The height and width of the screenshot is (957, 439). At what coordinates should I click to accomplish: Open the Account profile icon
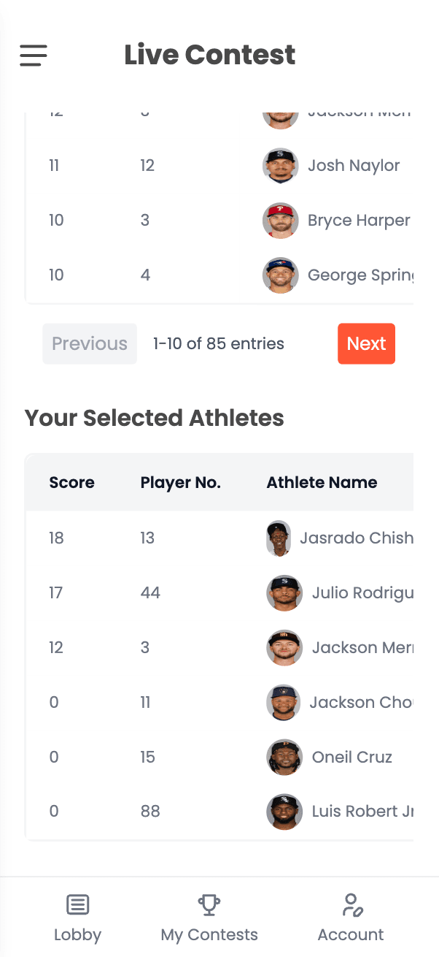tap(351, 904)
